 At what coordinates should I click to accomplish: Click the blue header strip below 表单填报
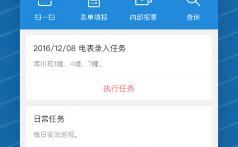94,25
